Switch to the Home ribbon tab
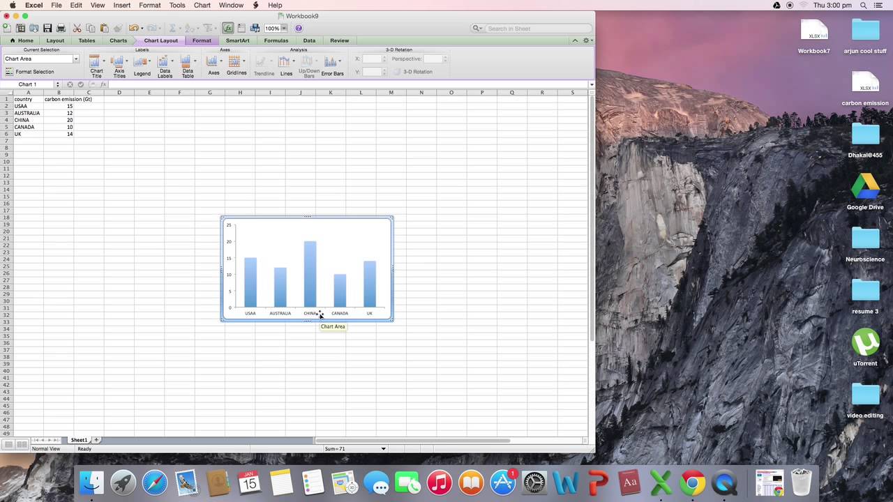Screen dimensions: 893x502 click(22, 40)
